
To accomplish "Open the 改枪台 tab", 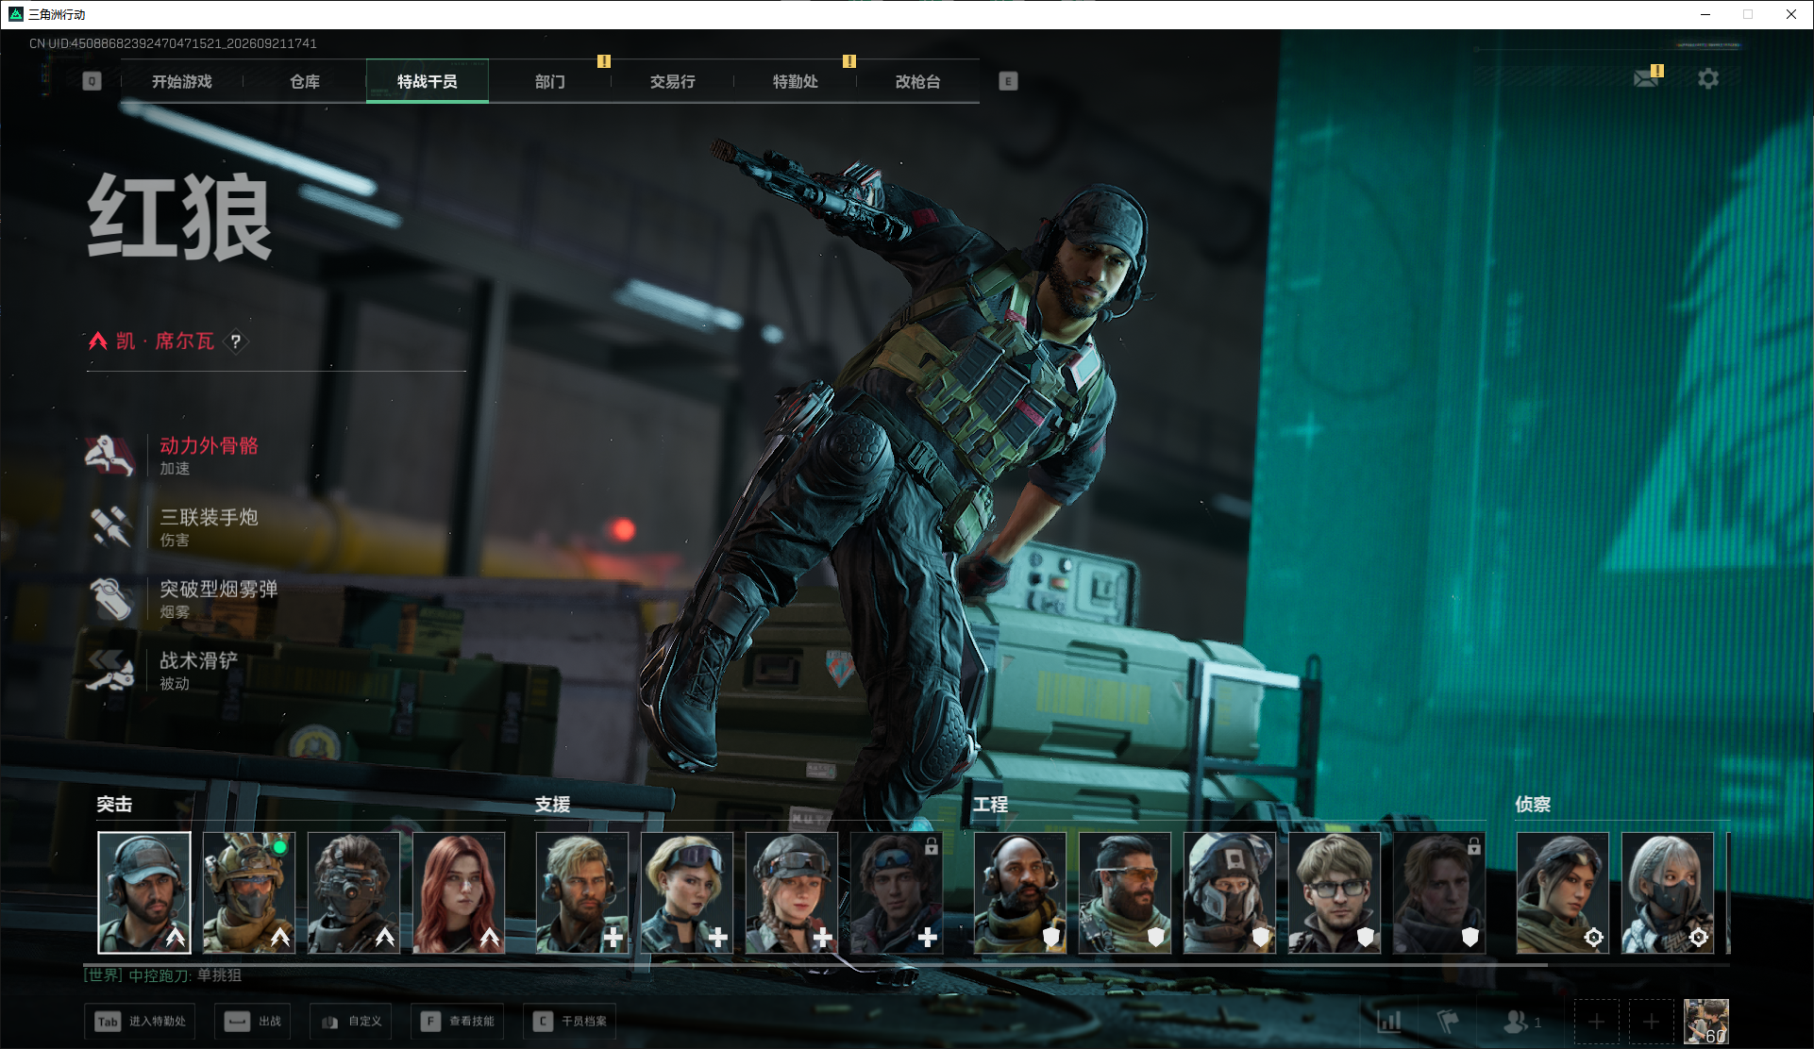I will pyautogui.click(x=918, y=82).
